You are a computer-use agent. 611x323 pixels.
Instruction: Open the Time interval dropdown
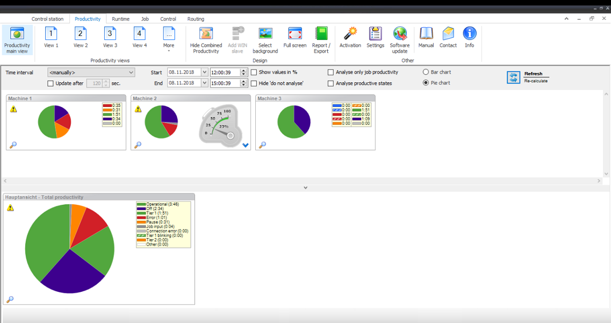coord(91,73)
